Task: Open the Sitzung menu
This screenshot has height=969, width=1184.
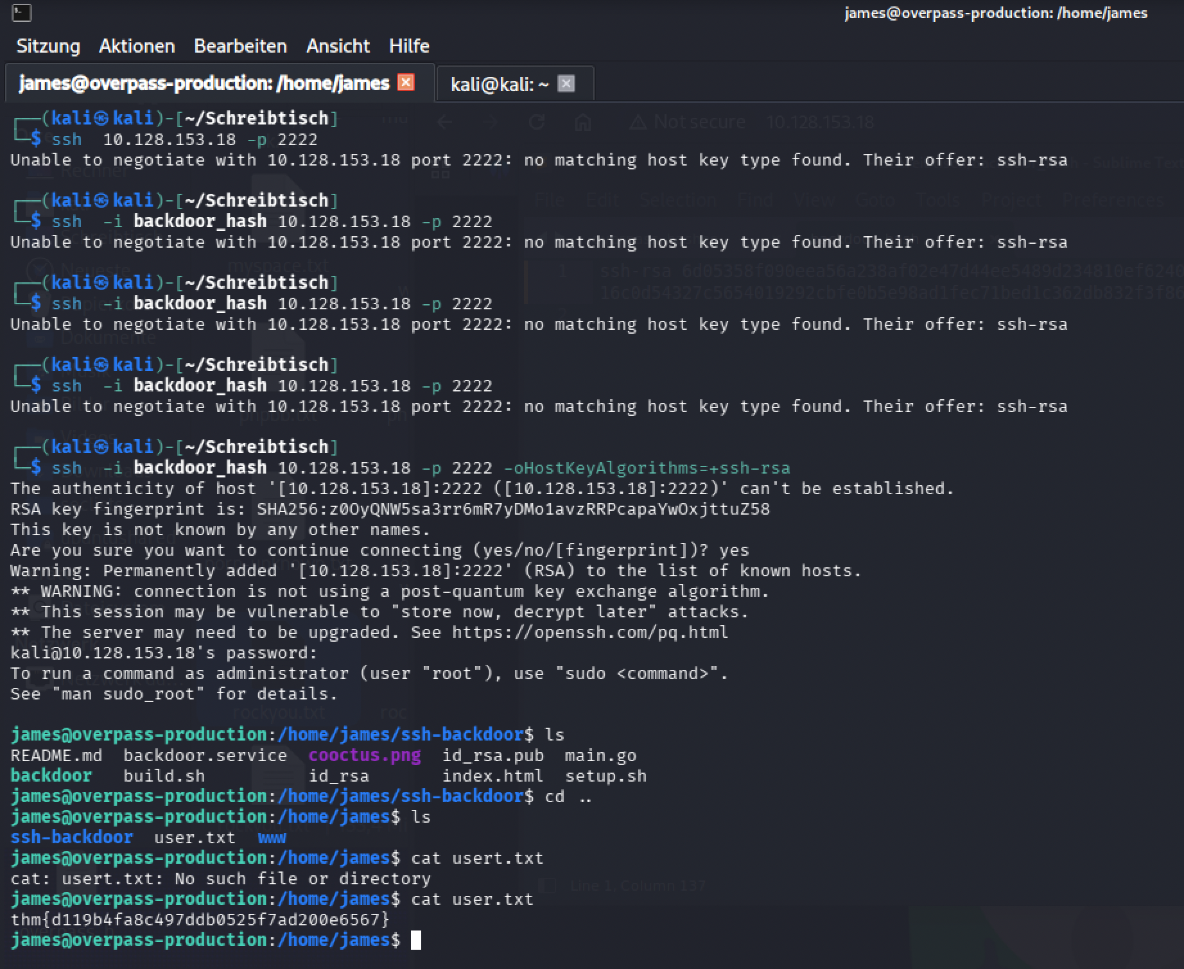Action: point(48,46)
